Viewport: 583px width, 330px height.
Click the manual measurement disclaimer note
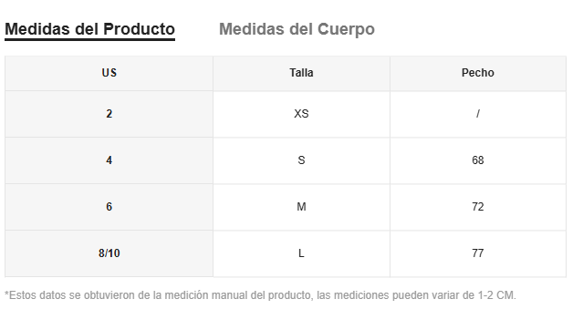coord(260,295)
